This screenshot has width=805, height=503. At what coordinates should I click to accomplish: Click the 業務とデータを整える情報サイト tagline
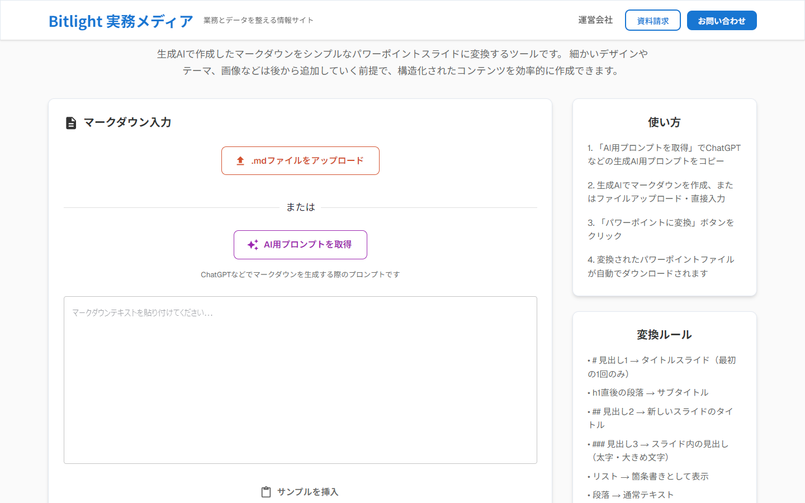click(258, 20)
